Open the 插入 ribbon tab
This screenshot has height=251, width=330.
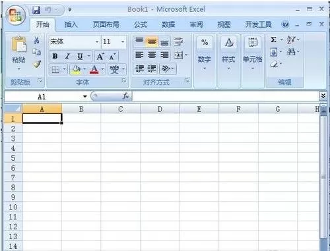[x=71, y=24]
